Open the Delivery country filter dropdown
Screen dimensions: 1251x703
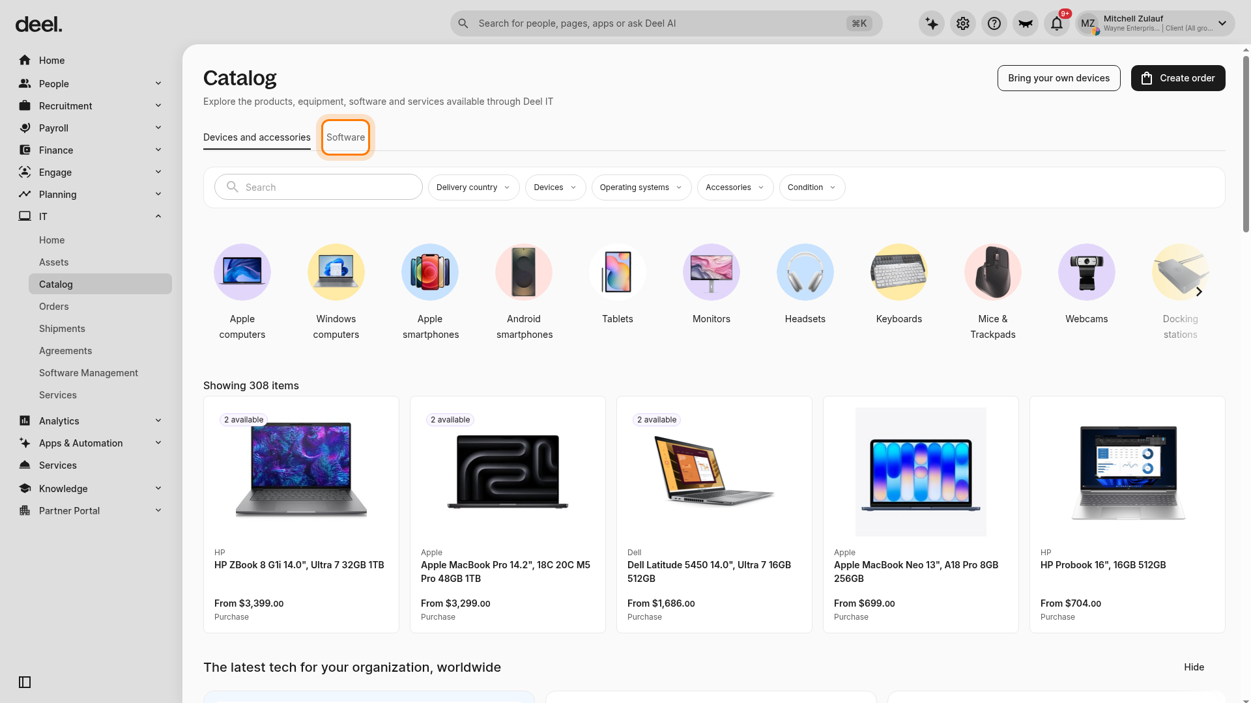474,187
